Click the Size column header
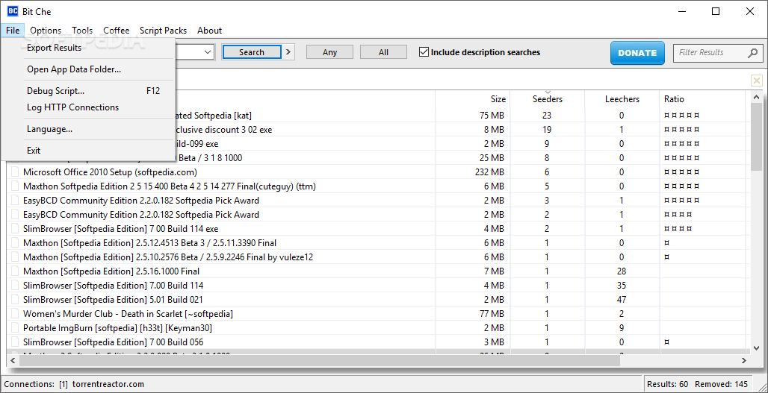The image size is (768, 393). tap(473, 99)
